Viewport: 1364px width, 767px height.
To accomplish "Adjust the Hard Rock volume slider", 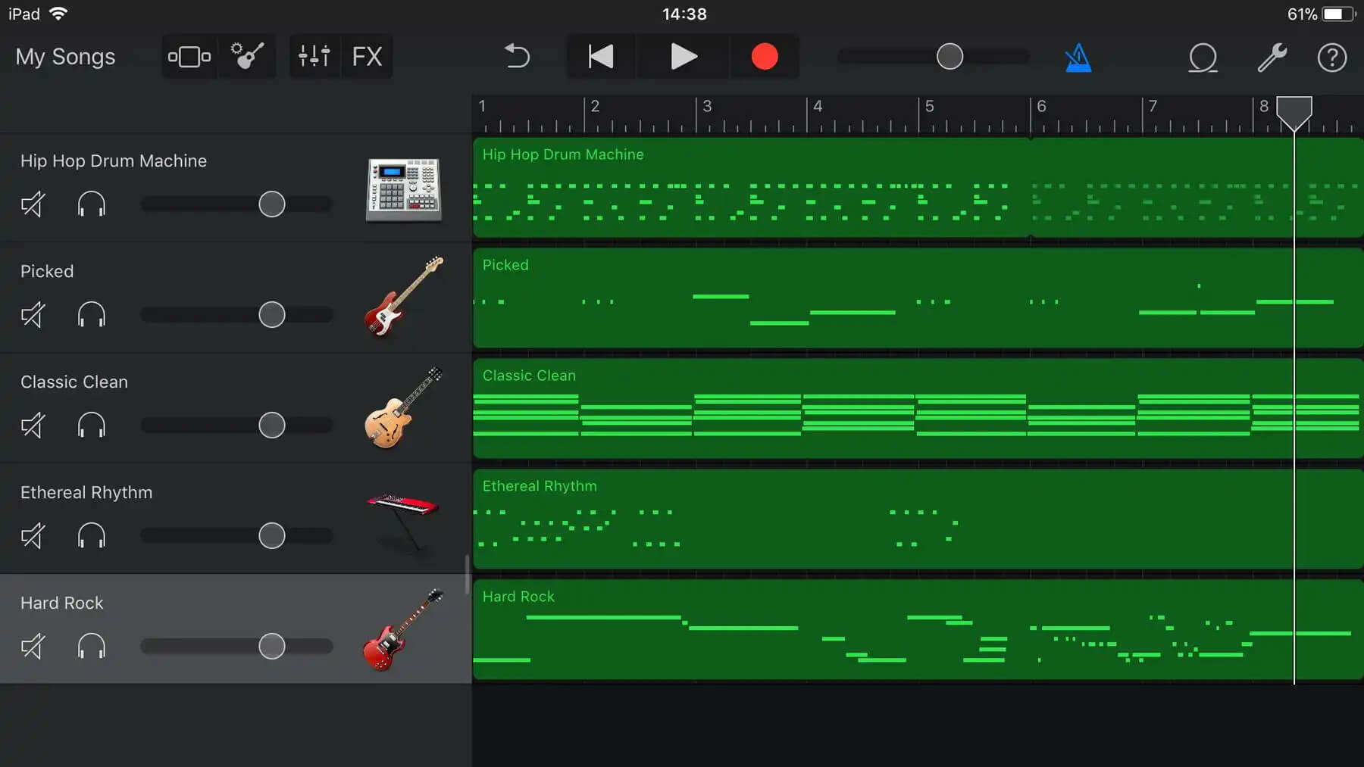I will [271, 646].
